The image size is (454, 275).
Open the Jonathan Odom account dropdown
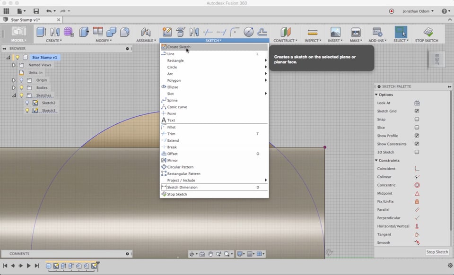pos(418,11)
